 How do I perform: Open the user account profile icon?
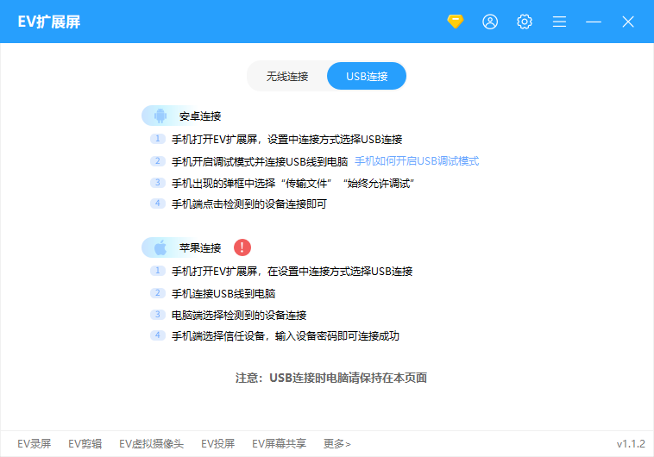(x=490, y=22)
